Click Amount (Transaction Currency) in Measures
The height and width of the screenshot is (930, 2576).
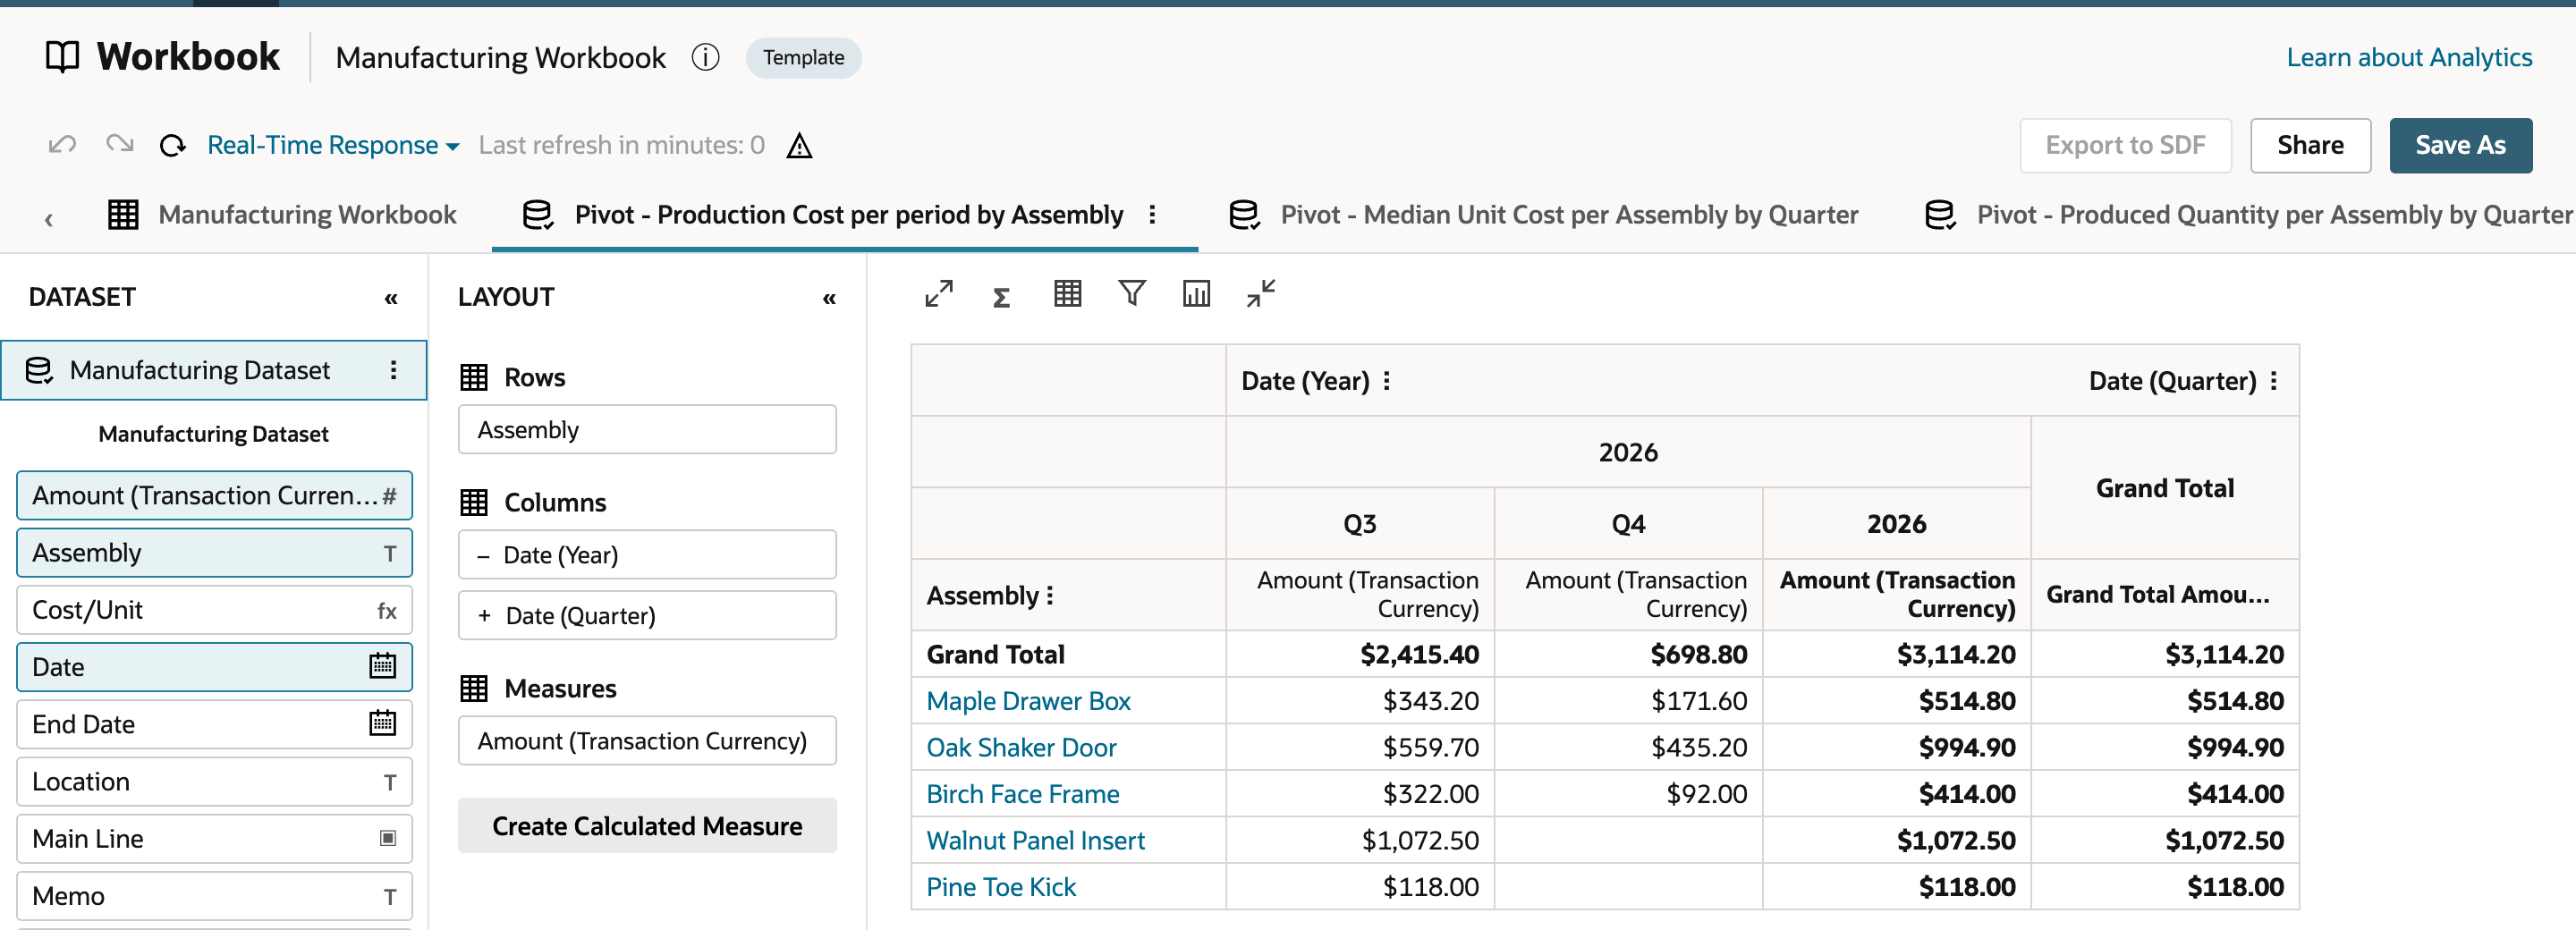(647, 741)
